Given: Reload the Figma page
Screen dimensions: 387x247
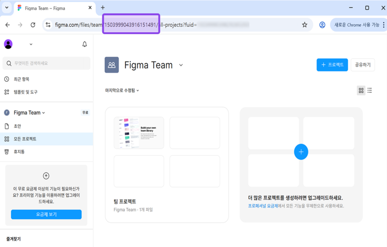Looking at the screenshot, I should 33,25.
